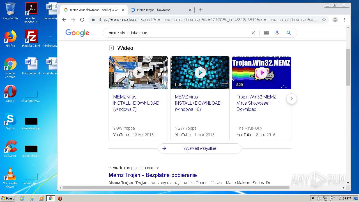
Task: Bookmark this page with the star icon
Action: [324, 20]
